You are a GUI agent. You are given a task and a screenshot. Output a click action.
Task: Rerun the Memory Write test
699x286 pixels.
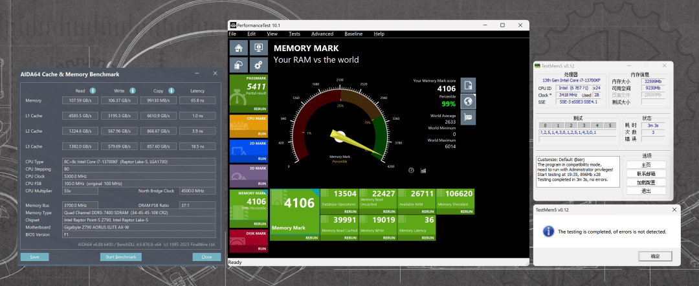[x=389, y=238]
